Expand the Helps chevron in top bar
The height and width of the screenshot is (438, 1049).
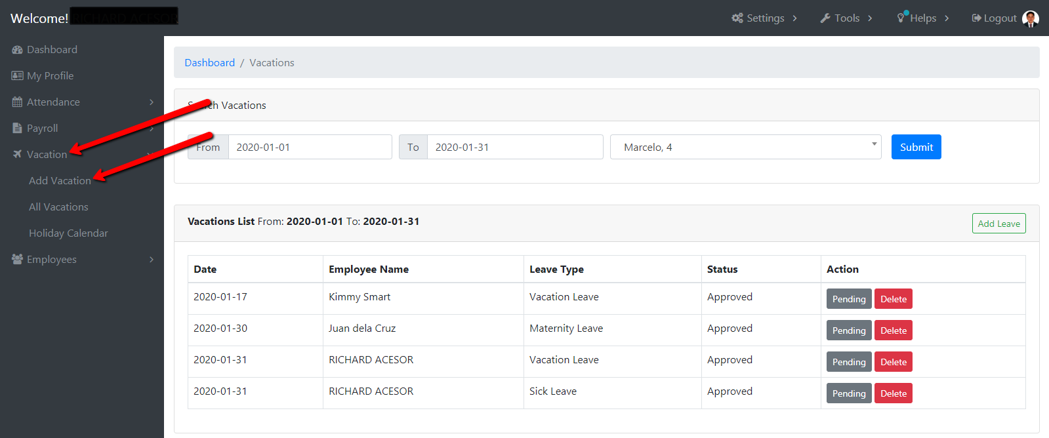pyautogui.click(x=947, y=18)
